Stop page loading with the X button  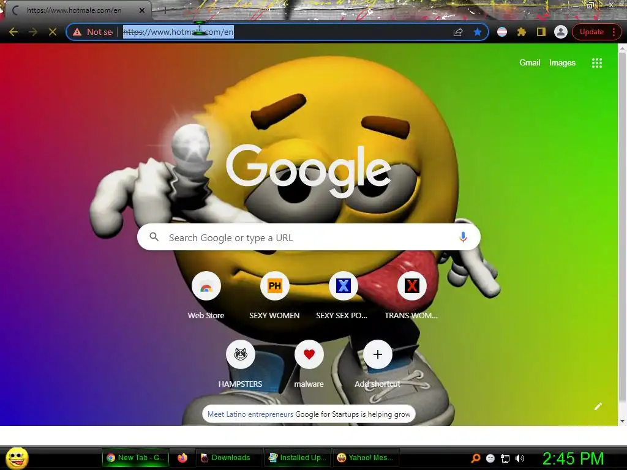pyautogui.click(x=53, y=32)
